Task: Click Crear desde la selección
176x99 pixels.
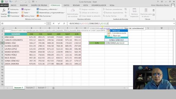Action: (x=90, y=16)
